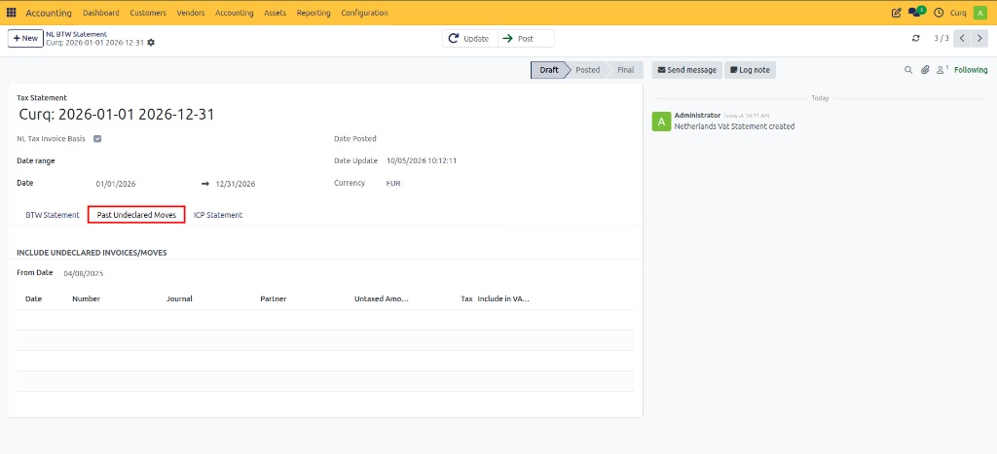Open the apps grid menu icon
The height and width of the screenshot is (454, 997).
tap(12, 13)
